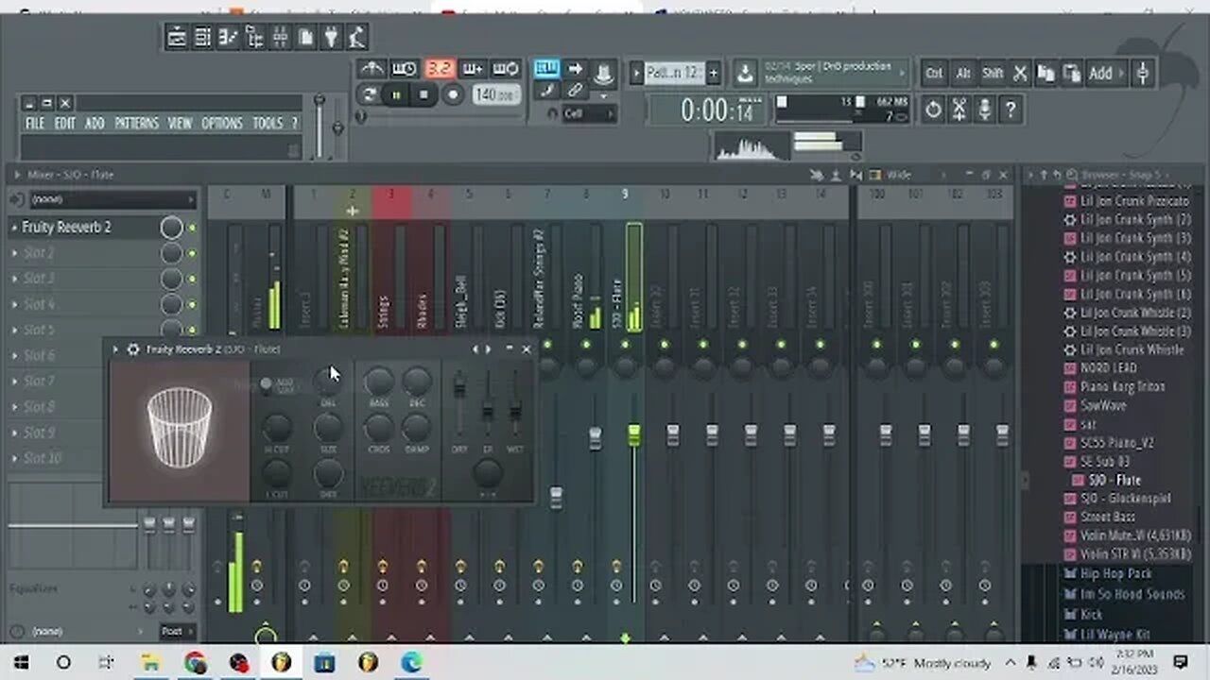Open the plugin picker plug icon

332,38
